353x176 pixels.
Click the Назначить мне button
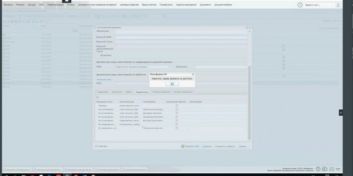[x=104, y=79]
